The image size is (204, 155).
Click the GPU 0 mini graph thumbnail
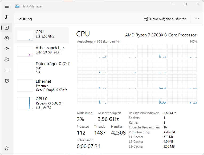coord(25,103)
